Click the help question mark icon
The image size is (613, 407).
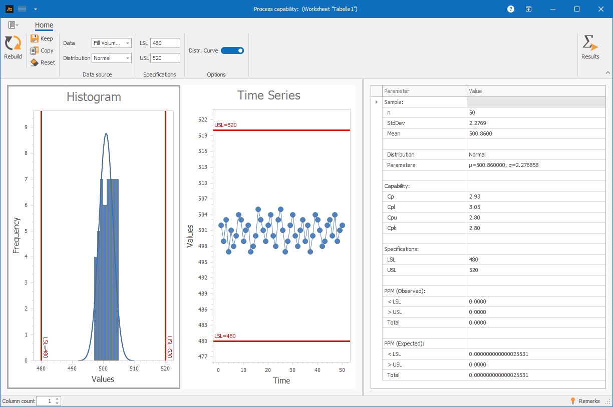pos(510,9)
